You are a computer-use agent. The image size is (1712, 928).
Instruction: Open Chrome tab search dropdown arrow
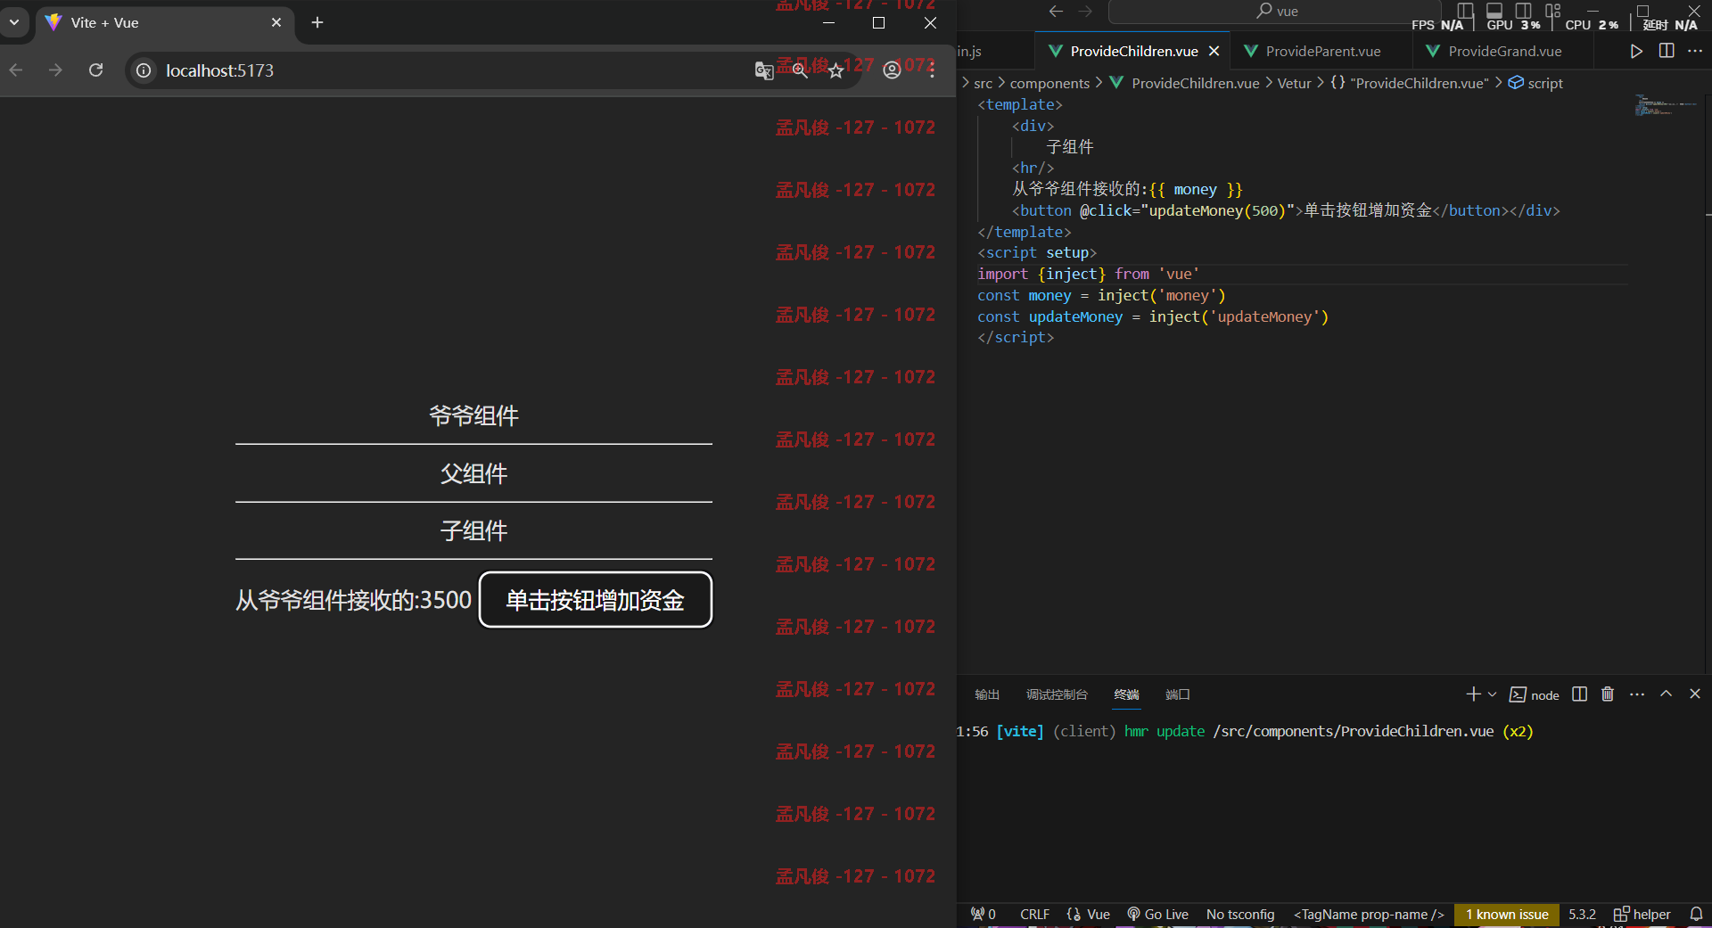click(14, 22)
